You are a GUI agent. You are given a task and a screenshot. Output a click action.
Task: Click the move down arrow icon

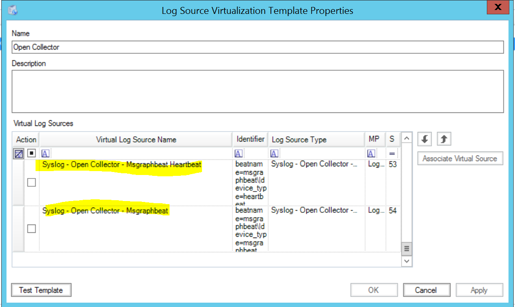click(x=425, y=139)
